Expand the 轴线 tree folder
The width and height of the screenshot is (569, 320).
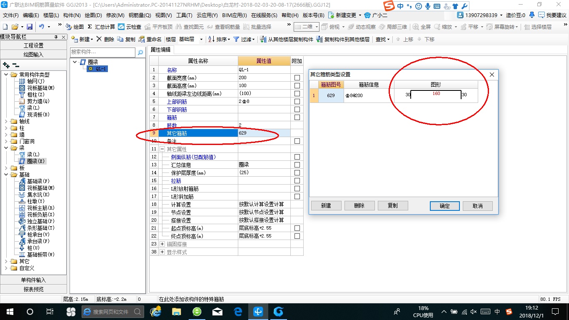[6, 121]
